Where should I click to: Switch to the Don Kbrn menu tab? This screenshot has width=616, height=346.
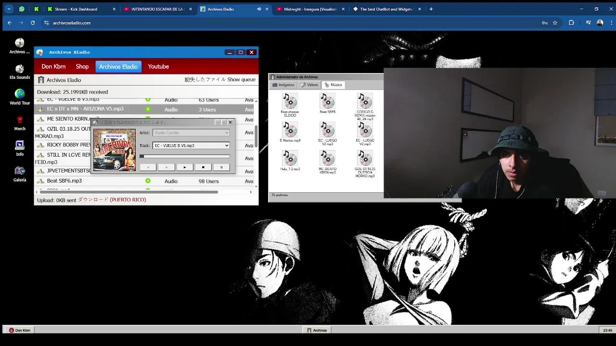[53, 67]
